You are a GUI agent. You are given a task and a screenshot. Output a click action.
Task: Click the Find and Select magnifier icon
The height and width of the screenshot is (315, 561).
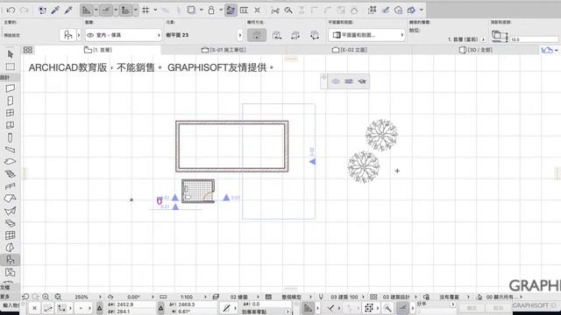click(x=288, y=10)
